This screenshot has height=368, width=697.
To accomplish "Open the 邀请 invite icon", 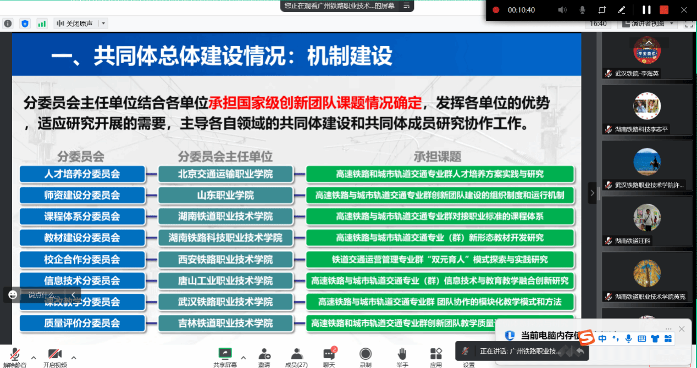I will pyautogui.click(x=264, y=356).
